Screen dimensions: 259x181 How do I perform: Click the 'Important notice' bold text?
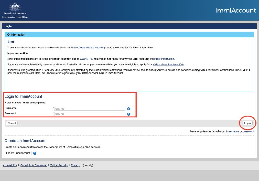click(17, 53)
